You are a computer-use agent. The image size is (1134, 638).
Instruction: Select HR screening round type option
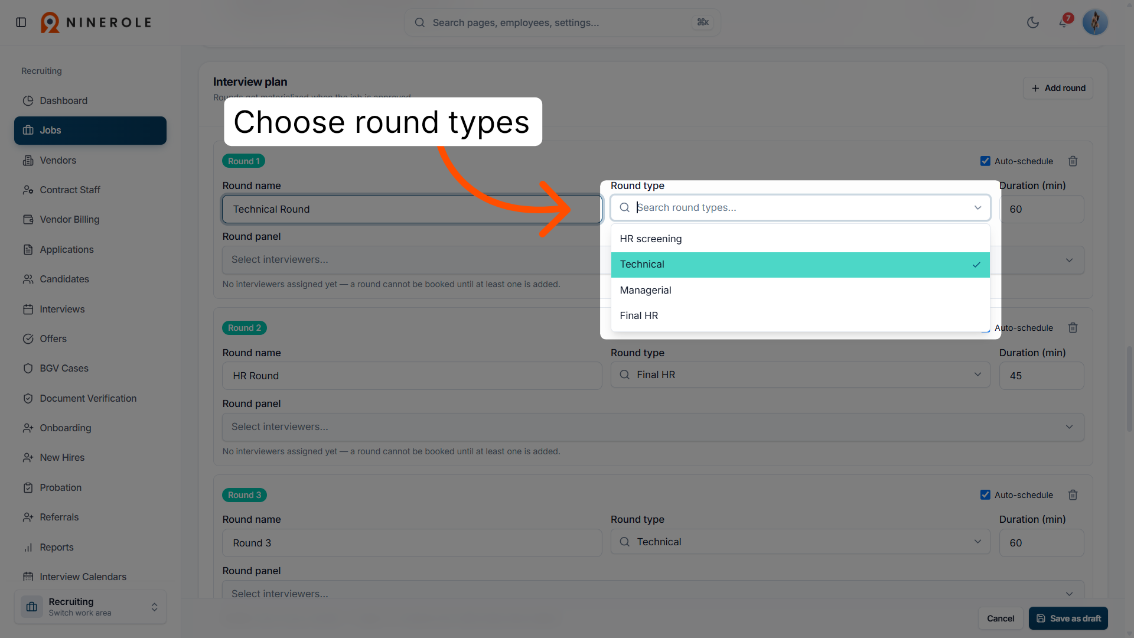(800, 239)
